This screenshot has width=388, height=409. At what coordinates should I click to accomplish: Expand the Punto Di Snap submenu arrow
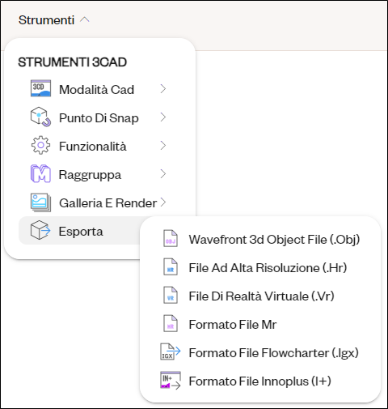coord(162,117)
